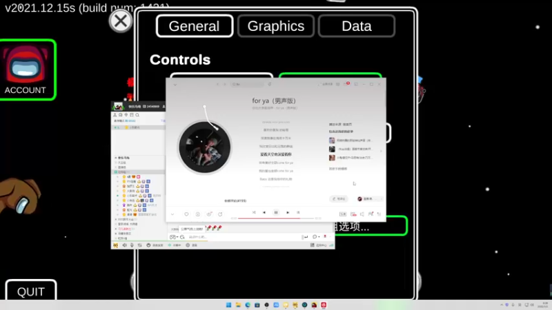Open the Data tab
552x310 pixels.
[356, 26]
